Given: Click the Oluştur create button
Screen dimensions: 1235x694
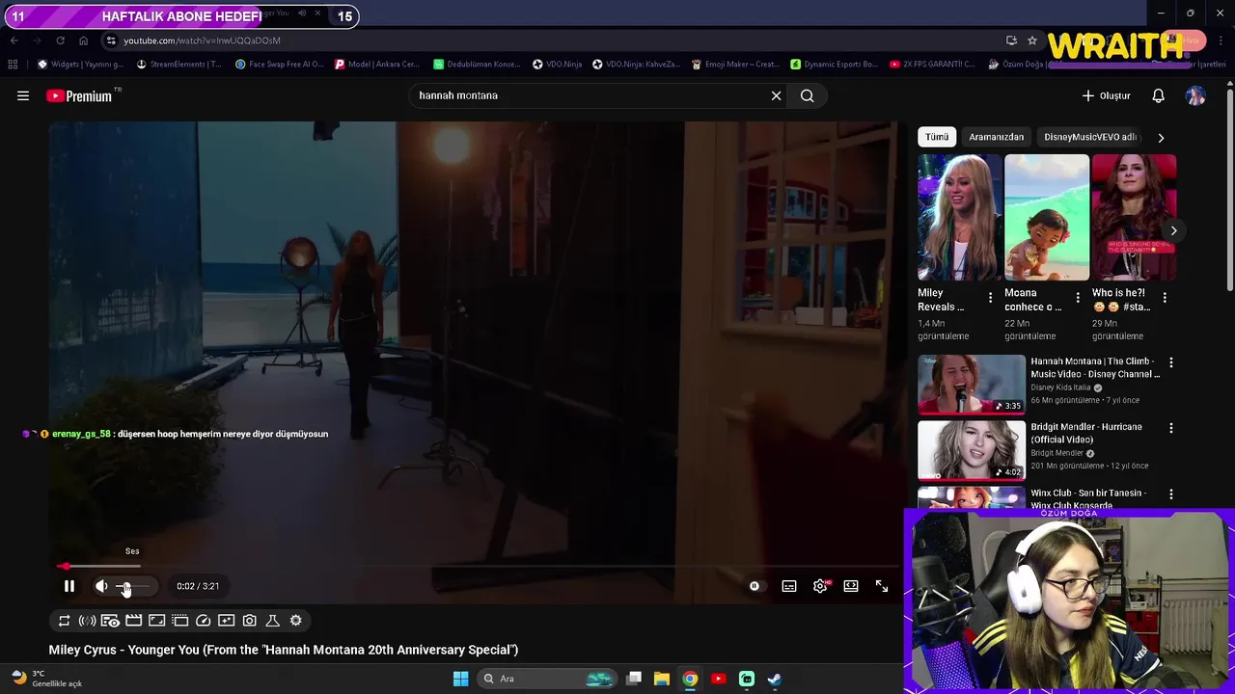Looking at the screenshot, I should point(1106,95).
